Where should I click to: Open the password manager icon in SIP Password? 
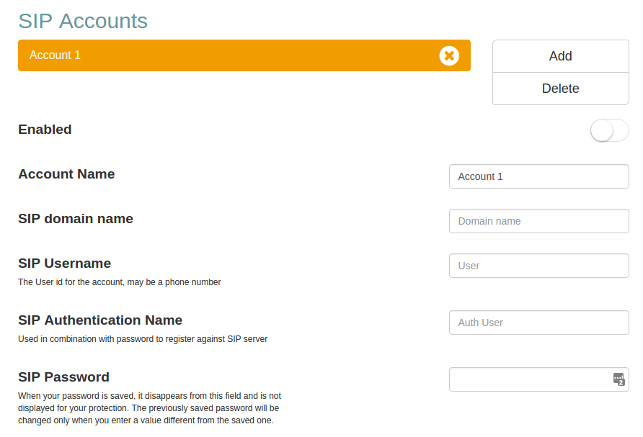click(x=618, y=379)
